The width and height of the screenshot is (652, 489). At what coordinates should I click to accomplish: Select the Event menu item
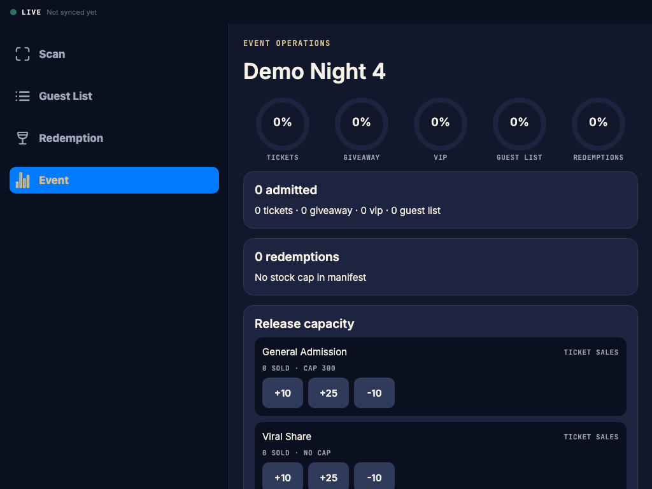114,180
